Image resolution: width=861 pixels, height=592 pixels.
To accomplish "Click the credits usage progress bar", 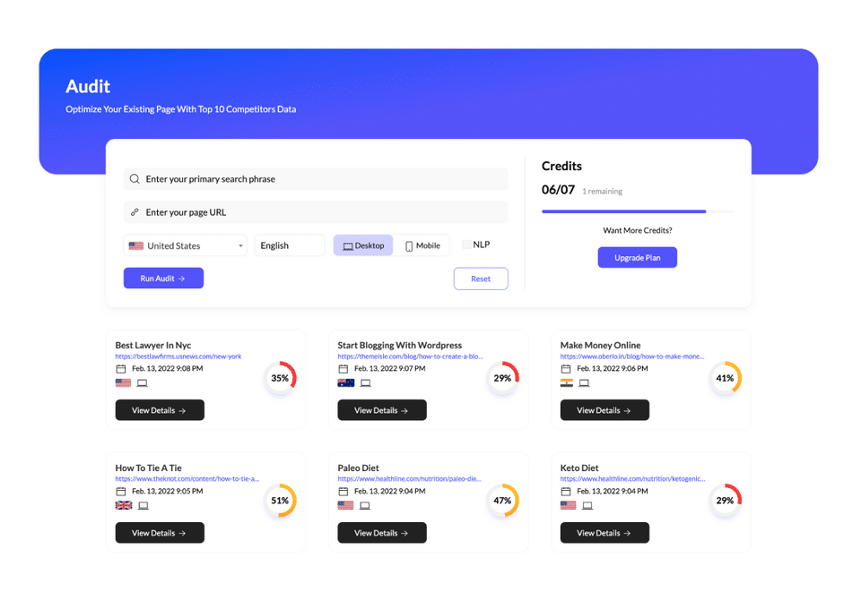I will click(637, 211).
